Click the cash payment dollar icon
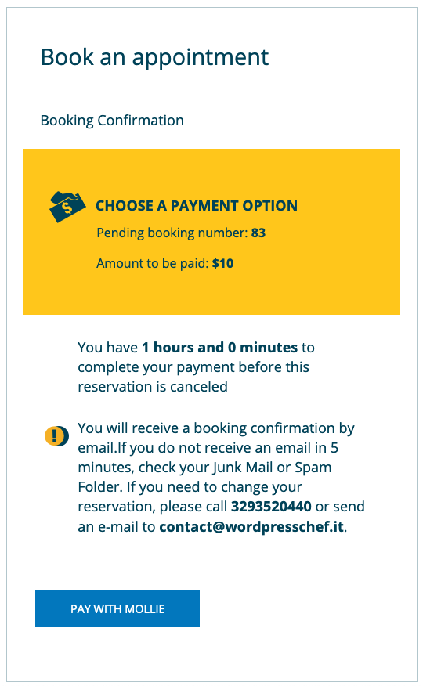Image resolution: width=423 pixels, height=686 pixels. [67, 207]
